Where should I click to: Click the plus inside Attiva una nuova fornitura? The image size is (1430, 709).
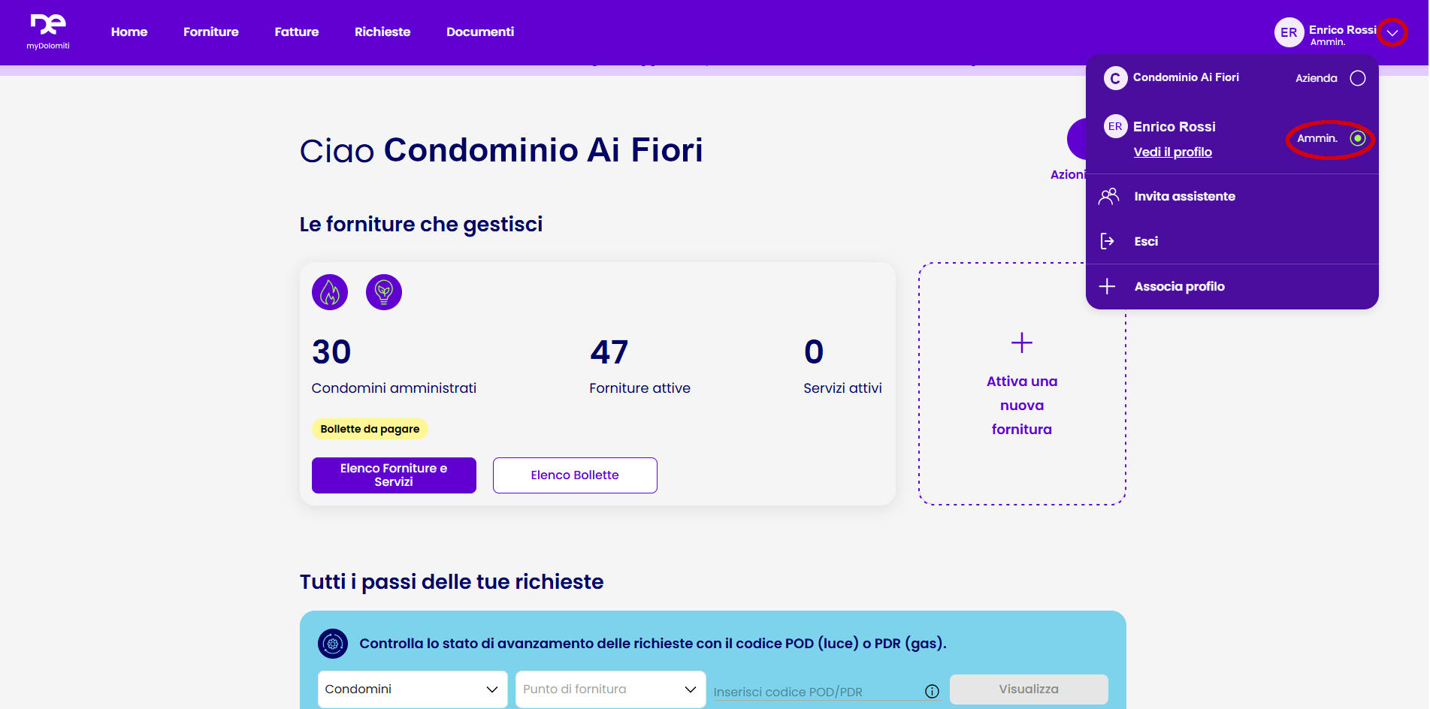pyautogui.click(x=1021, y=343)
